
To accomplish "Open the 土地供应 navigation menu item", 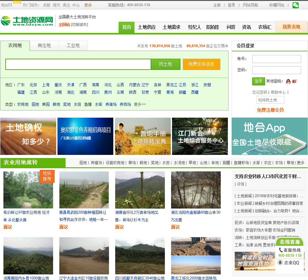I will tap(147, 27).
